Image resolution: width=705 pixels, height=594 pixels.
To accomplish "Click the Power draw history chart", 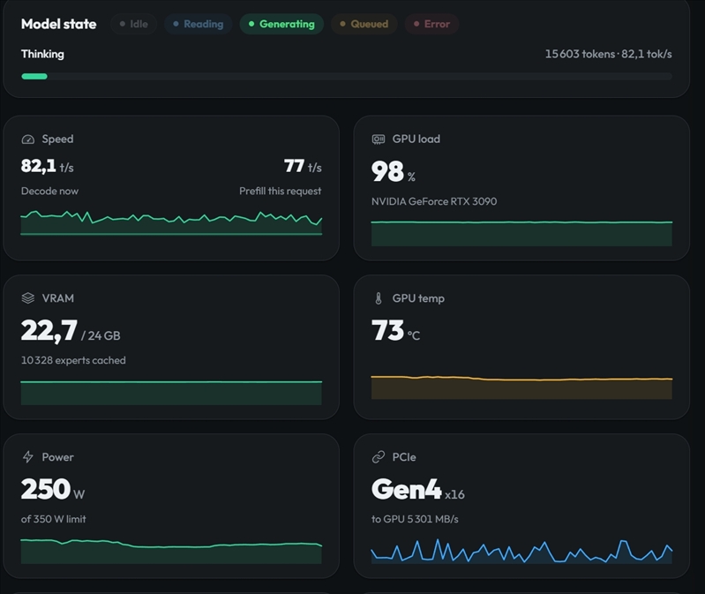I will 171,551.
